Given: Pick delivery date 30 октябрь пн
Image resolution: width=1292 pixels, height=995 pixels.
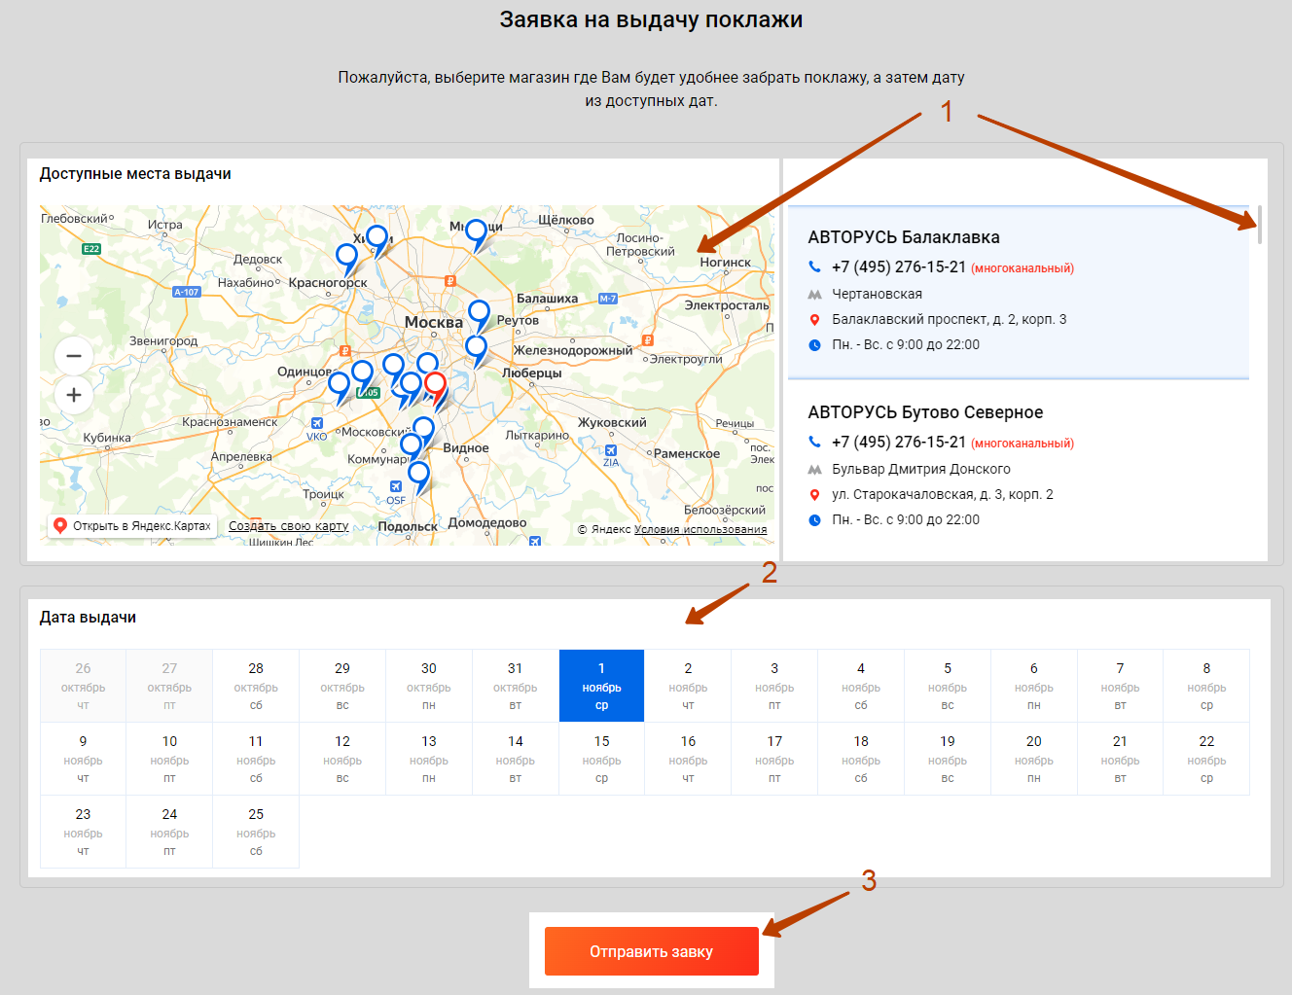Looking at the screenshot, I should point(429,686).
